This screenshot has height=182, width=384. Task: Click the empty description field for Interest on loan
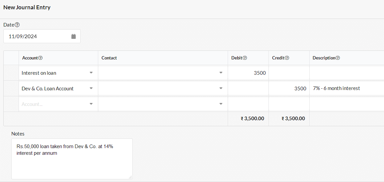pos(347,73)
